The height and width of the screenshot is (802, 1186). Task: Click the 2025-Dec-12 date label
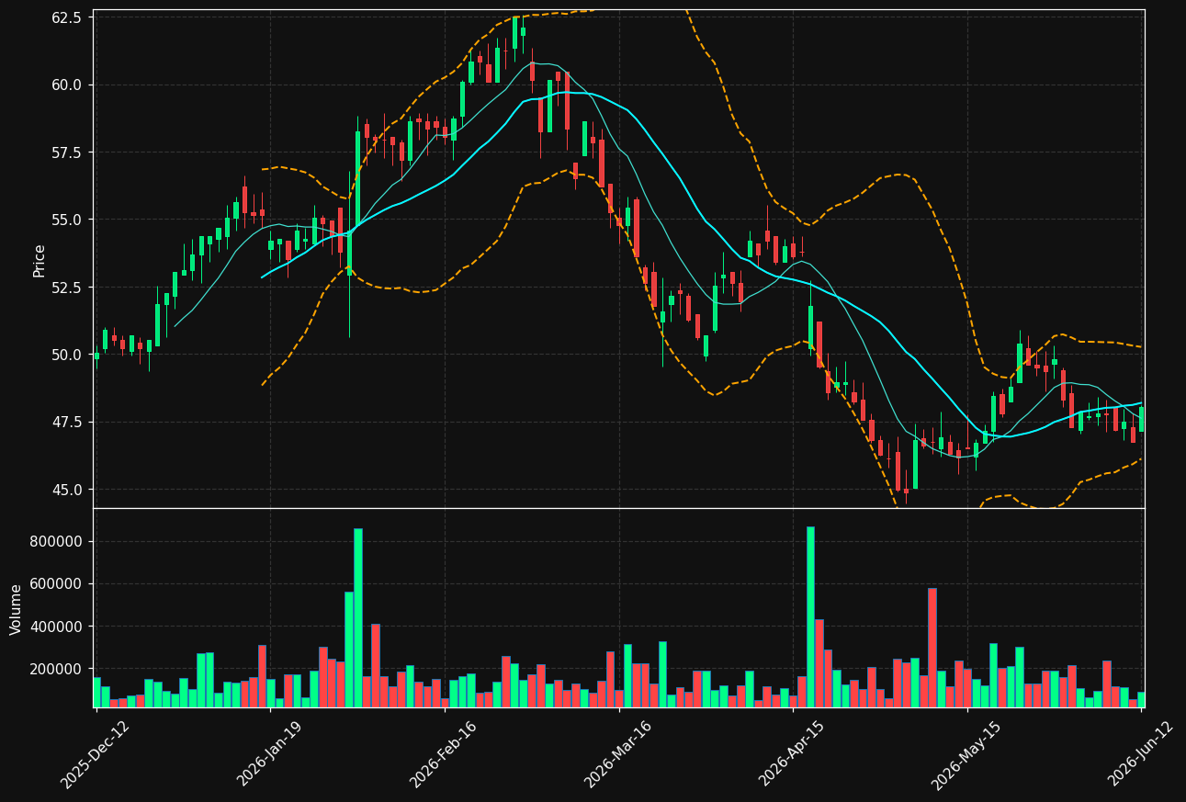[x=95, y=755]
